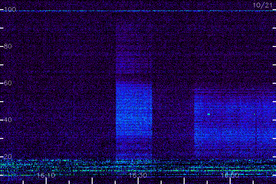Screen dimensions: 276x184
Task: Click the 10/21 date label
Action: pos(263,5)
